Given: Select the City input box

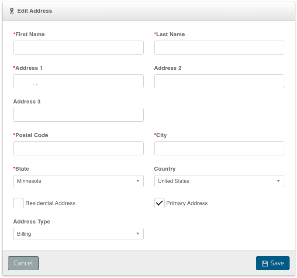Looking at the screenshot, I should [x=219, y=148].
